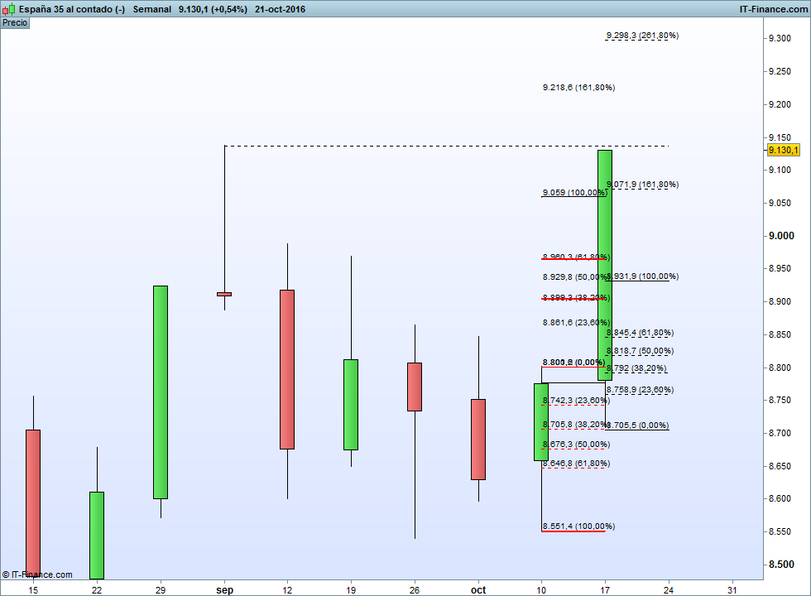Select the 8.676,3 (50,00%) Fibonacci level
Image resolution: width=811 pixels, height=596 pixels.
(576, 445)
